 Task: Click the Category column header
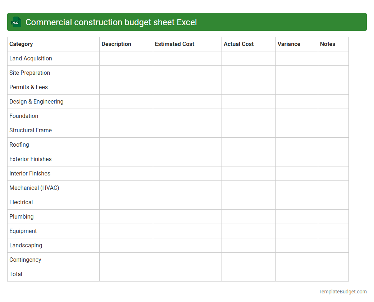tap(21, 44)
